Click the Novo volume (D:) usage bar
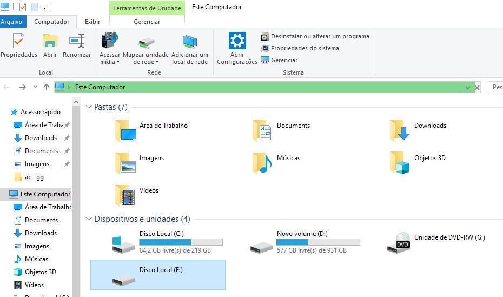 (318, 242)
